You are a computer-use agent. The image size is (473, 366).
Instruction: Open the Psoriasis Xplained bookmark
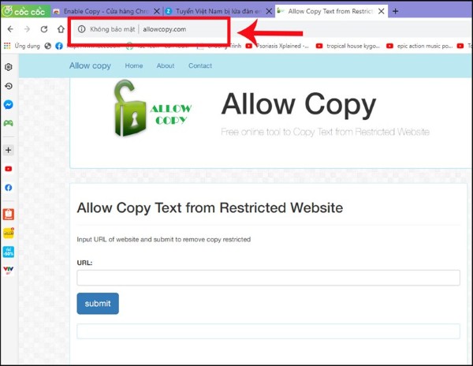click(x=277, y=46)
